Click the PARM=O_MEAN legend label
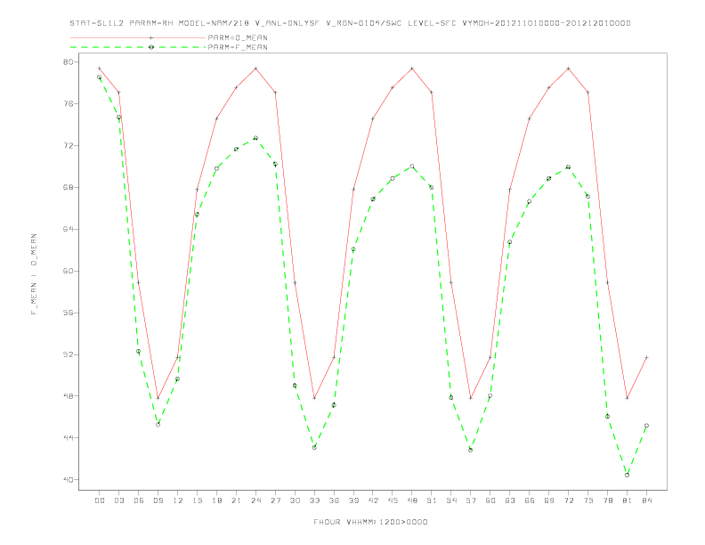 click(x=238, y=37)
